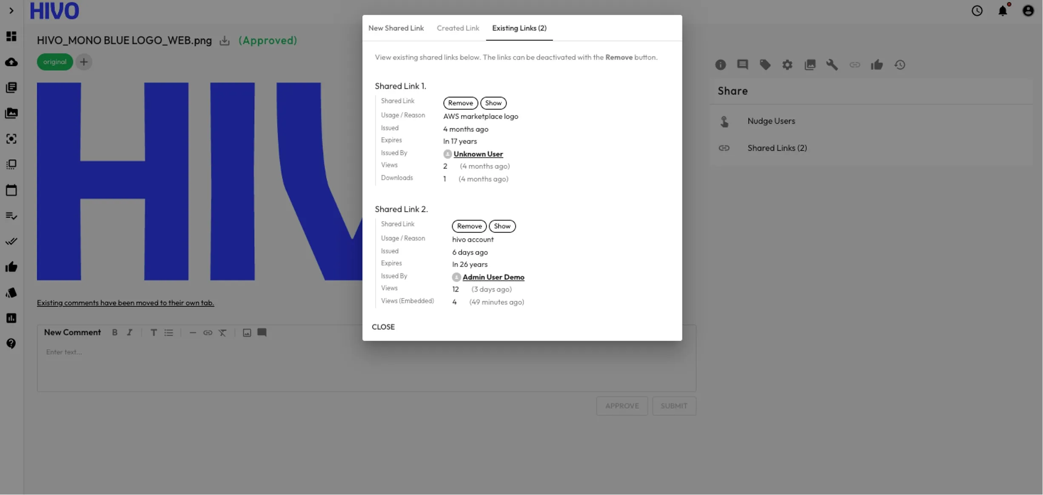
Task: Open the calendar icon in sidebar
Action: pyautogui.click(x=11, y=190)
